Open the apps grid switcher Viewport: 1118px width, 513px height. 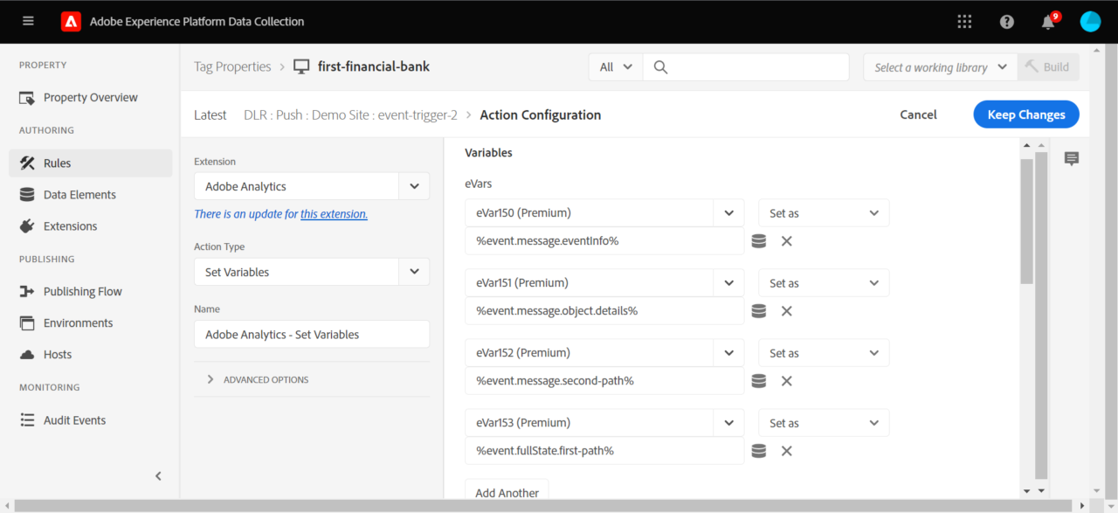point(964,22)
